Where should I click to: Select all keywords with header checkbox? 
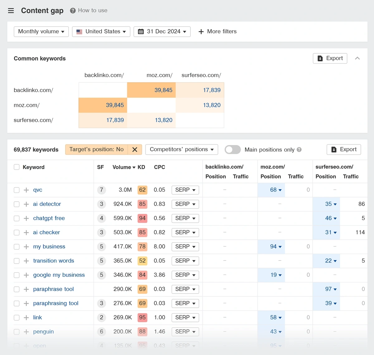coord(17,167)
